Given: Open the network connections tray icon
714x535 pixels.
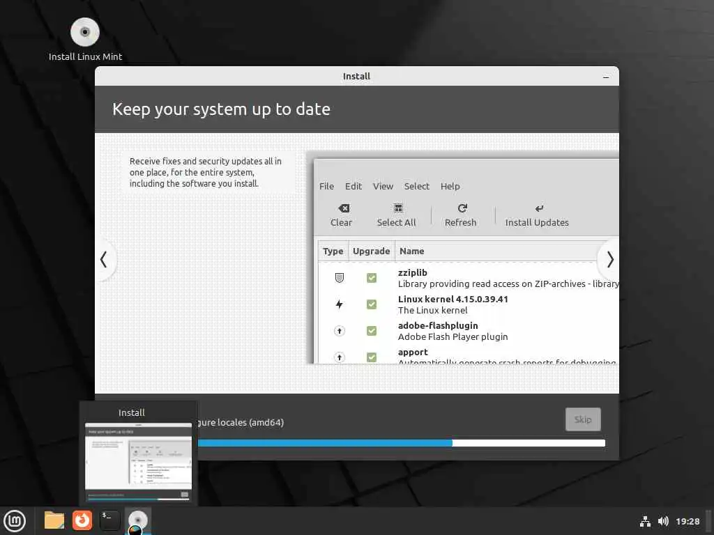Looking at the screenshot, I should tap(645, 521).
